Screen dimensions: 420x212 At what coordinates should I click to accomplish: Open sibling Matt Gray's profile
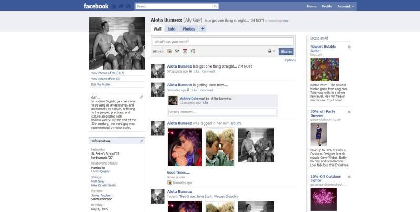[x=98, y=181]
